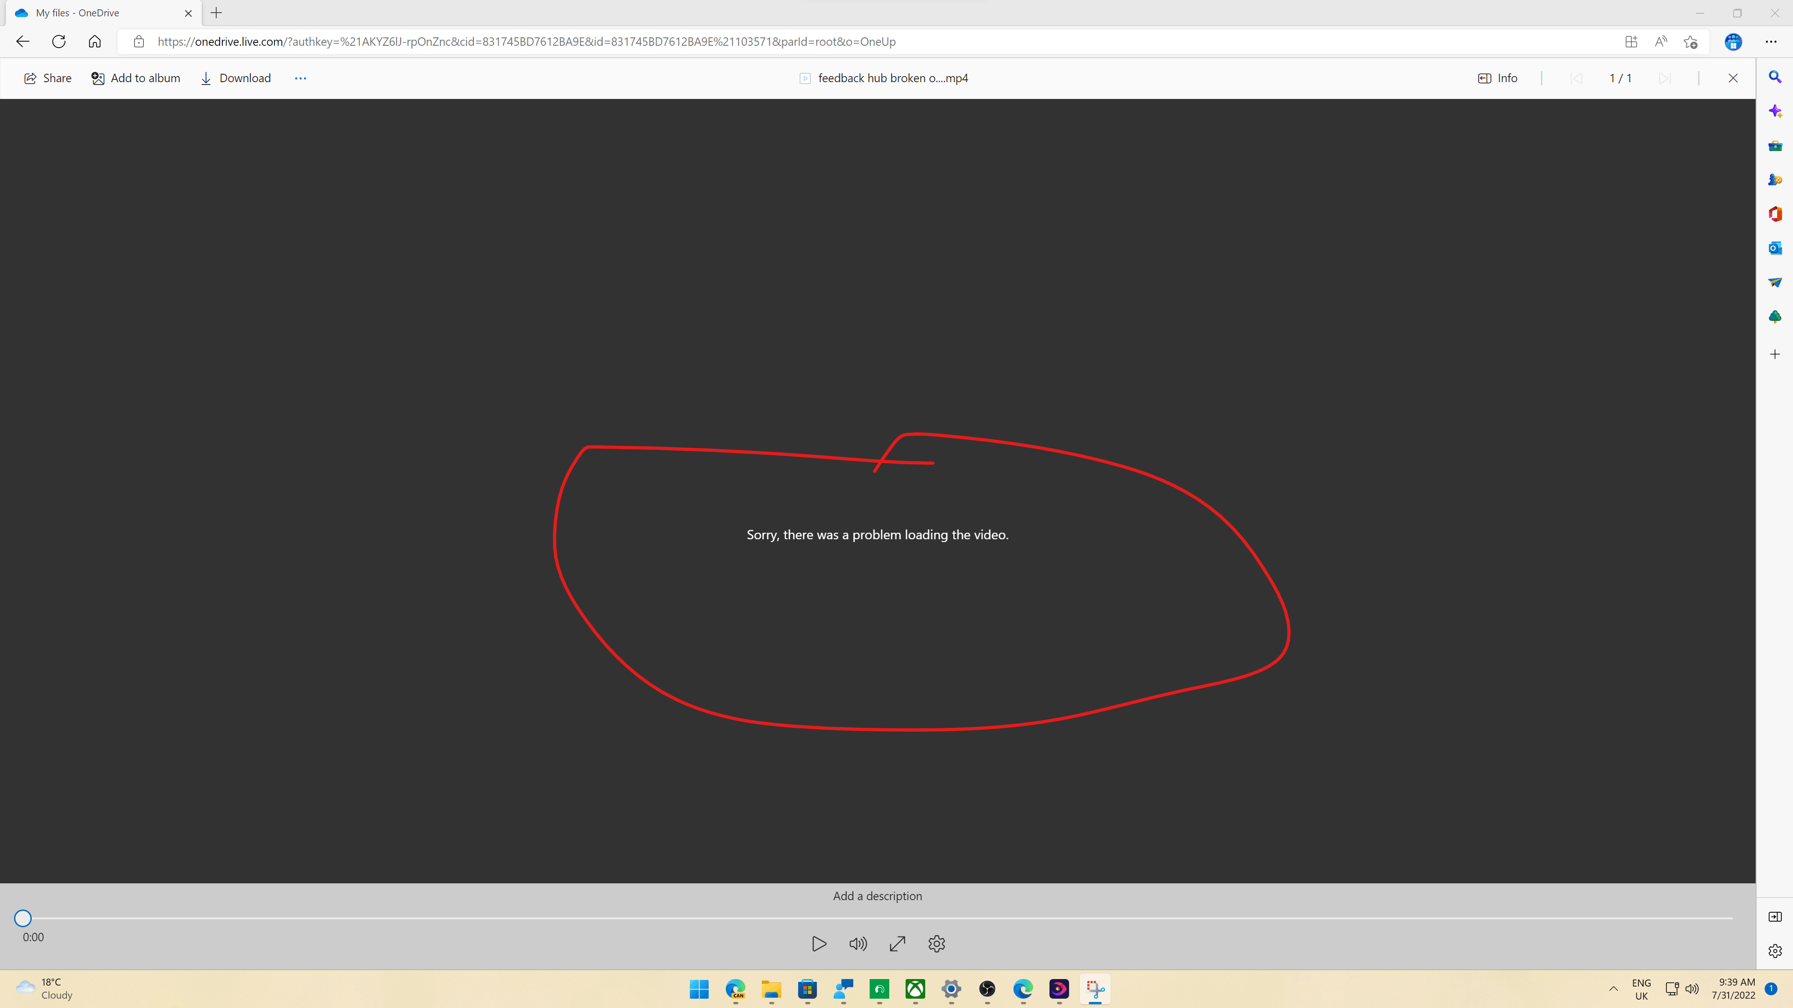Open Edge Settings and more menu
This screenshot has width=1793, height=1008.
pyautogui.click(x=1771, y=42)
